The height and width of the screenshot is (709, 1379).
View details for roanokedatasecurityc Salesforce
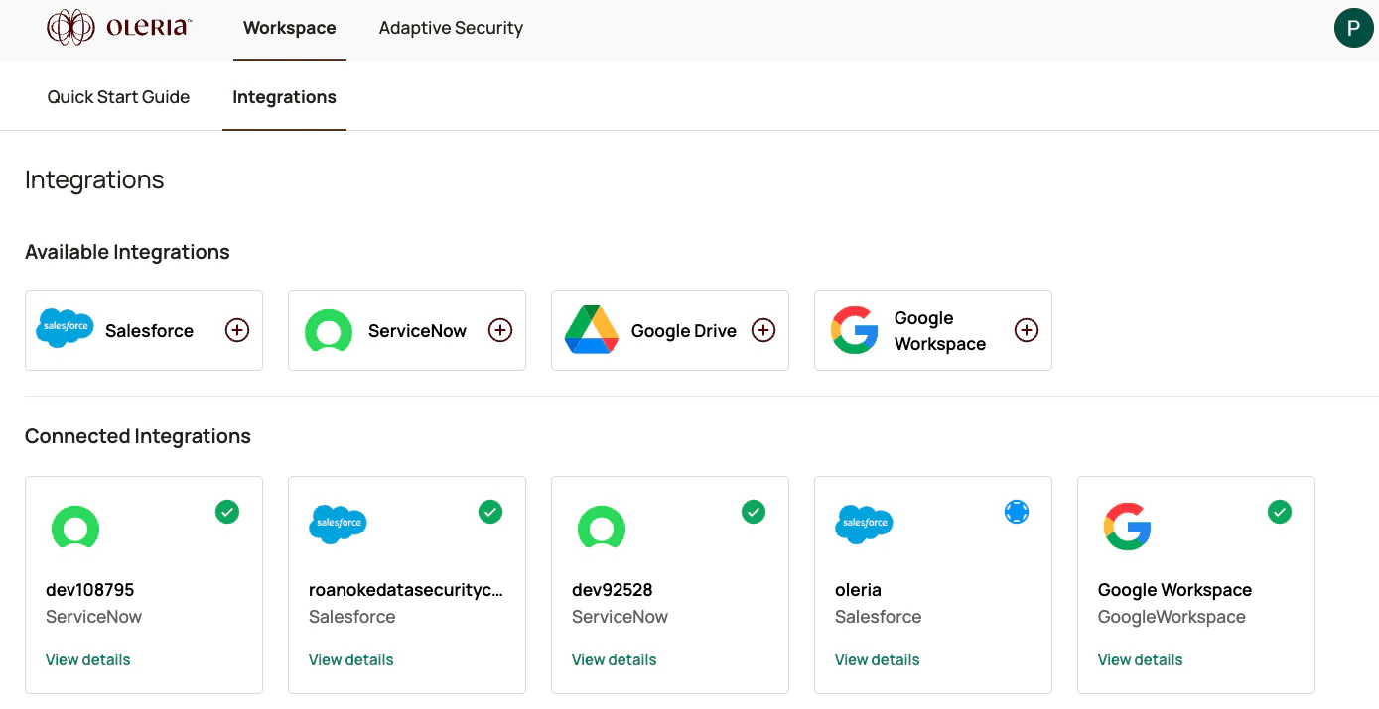[x=351, y=660]
